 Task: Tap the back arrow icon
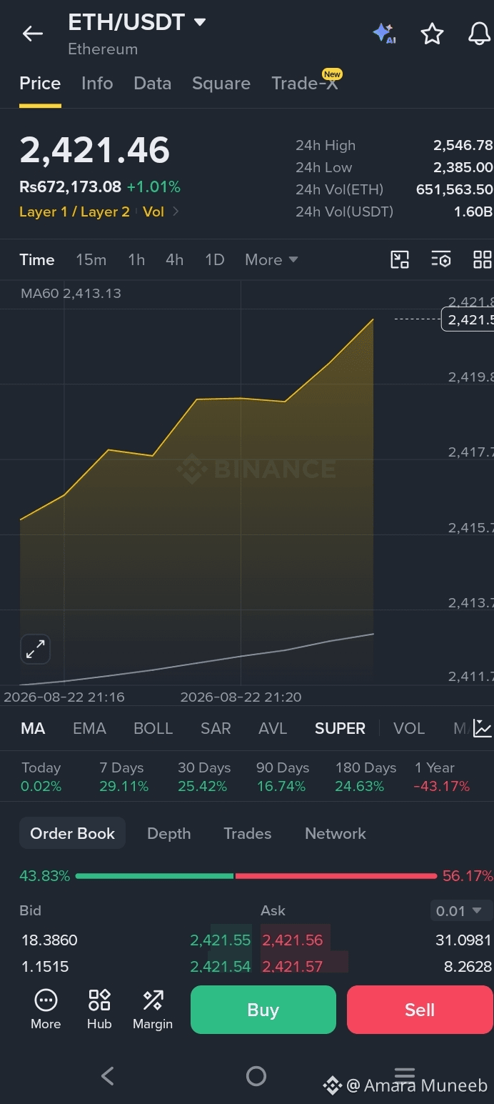click(33, 34)
